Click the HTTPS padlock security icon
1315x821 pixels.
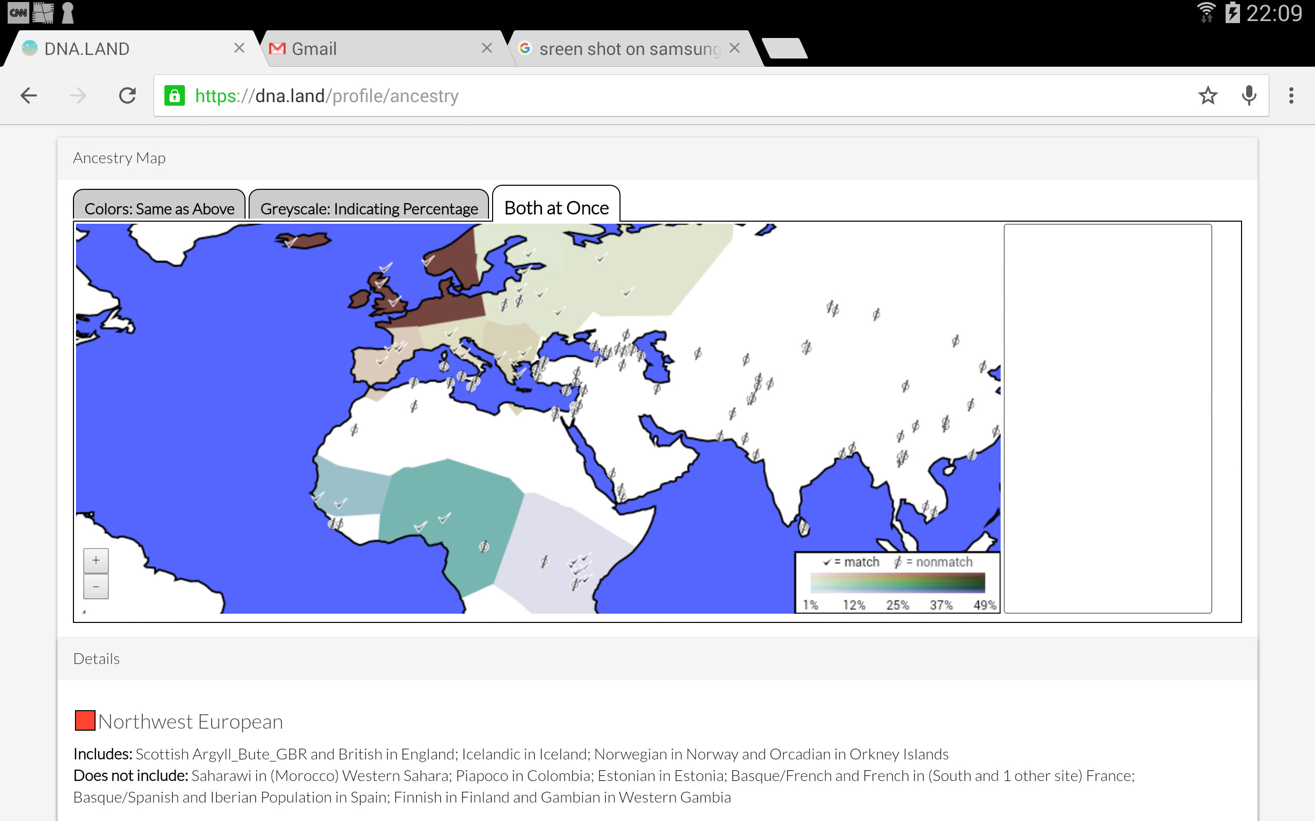(175, 95)
